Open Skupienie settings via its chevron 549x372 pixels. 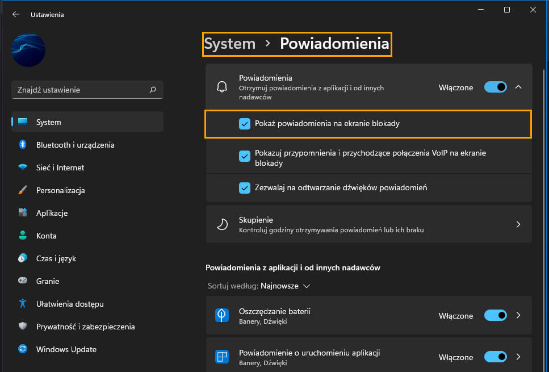518,224
